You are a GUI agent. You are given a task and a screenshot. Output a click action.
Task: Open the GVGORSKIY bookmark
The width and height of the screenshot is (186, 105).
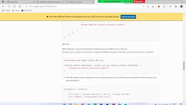pyautogui.click(x=27, y=10)
